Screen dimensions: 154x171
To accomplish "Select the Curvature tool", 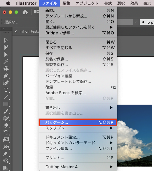I will tap(6, 83).
